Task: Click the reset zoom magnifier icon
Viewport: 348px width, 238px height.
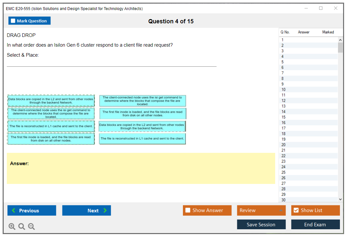Action: click(x=22, y=226)
